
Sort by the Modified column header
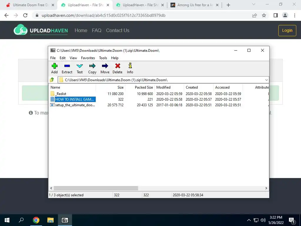coord(169,87)
